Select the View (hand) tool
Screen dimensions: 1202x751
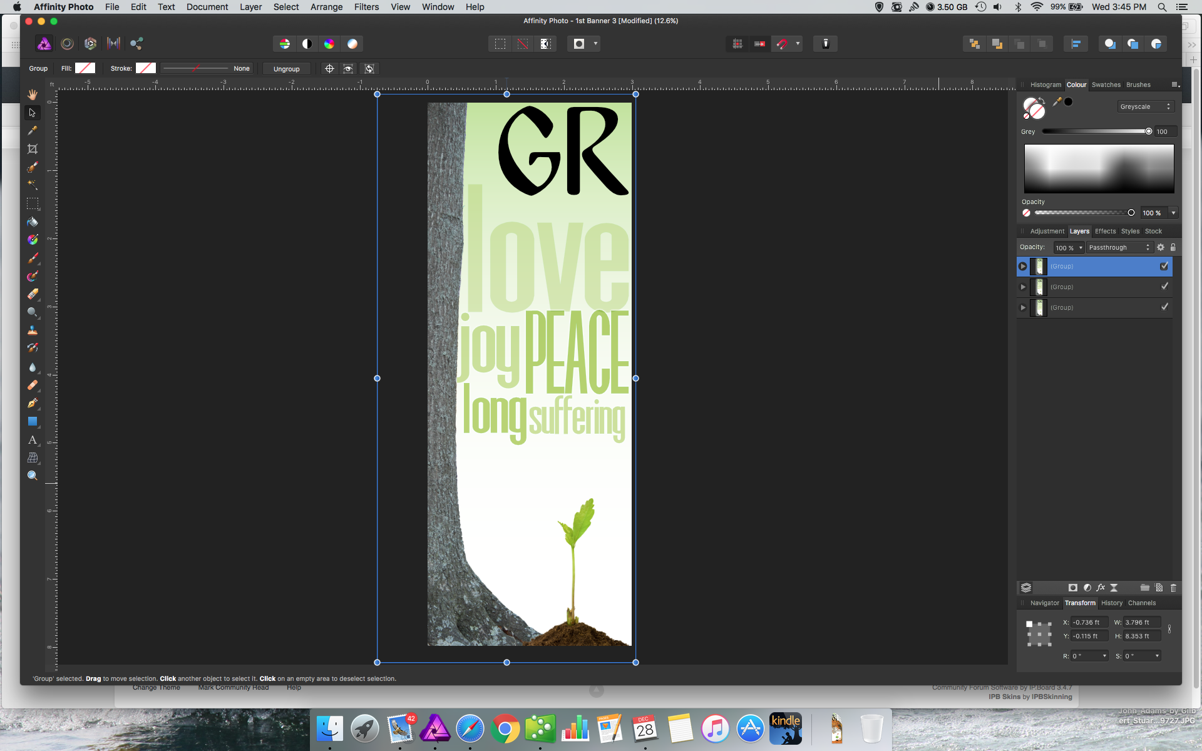click(33, 95)
